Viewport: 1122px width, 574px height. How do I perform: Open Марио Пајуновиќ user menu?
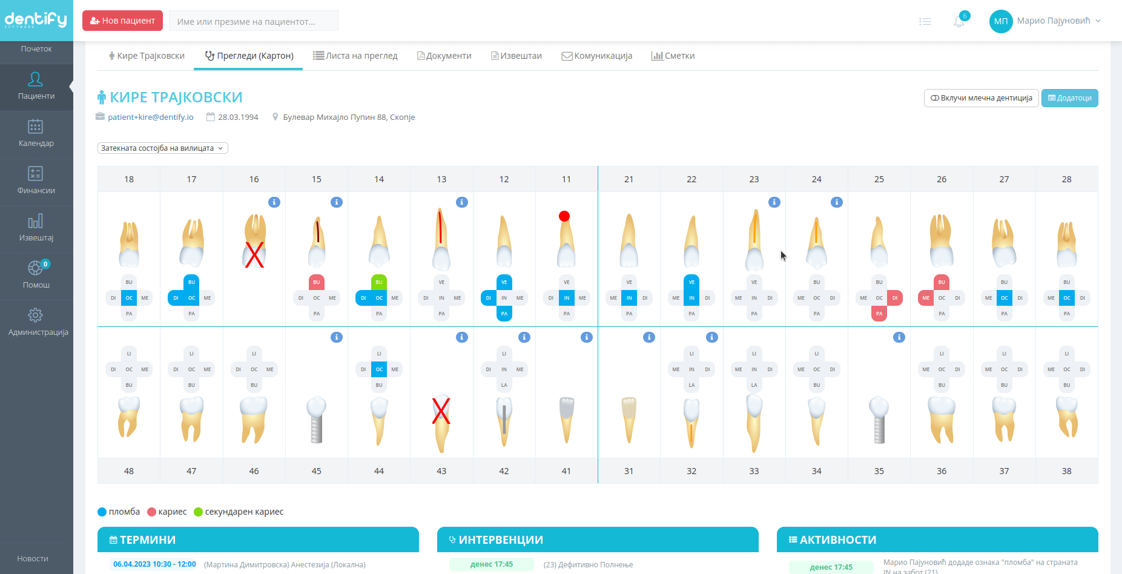tap(1046, 21)
